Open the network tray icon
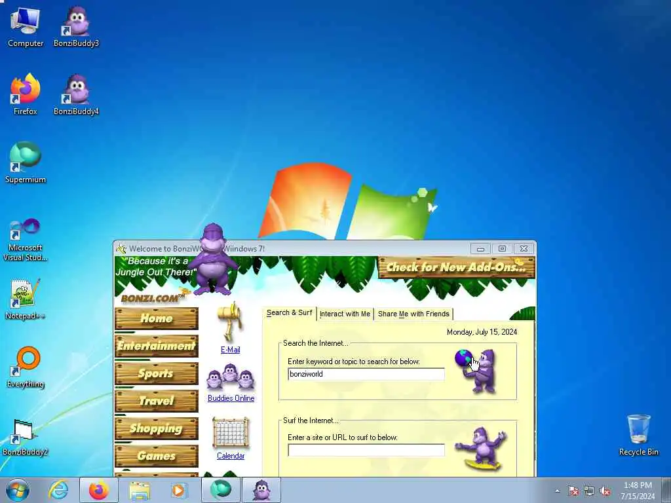 589,491
